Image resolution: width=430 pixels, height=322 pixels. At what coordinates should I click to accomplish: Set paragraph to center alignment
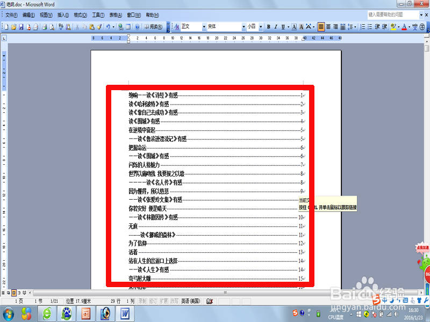click(x=328, y=27)
